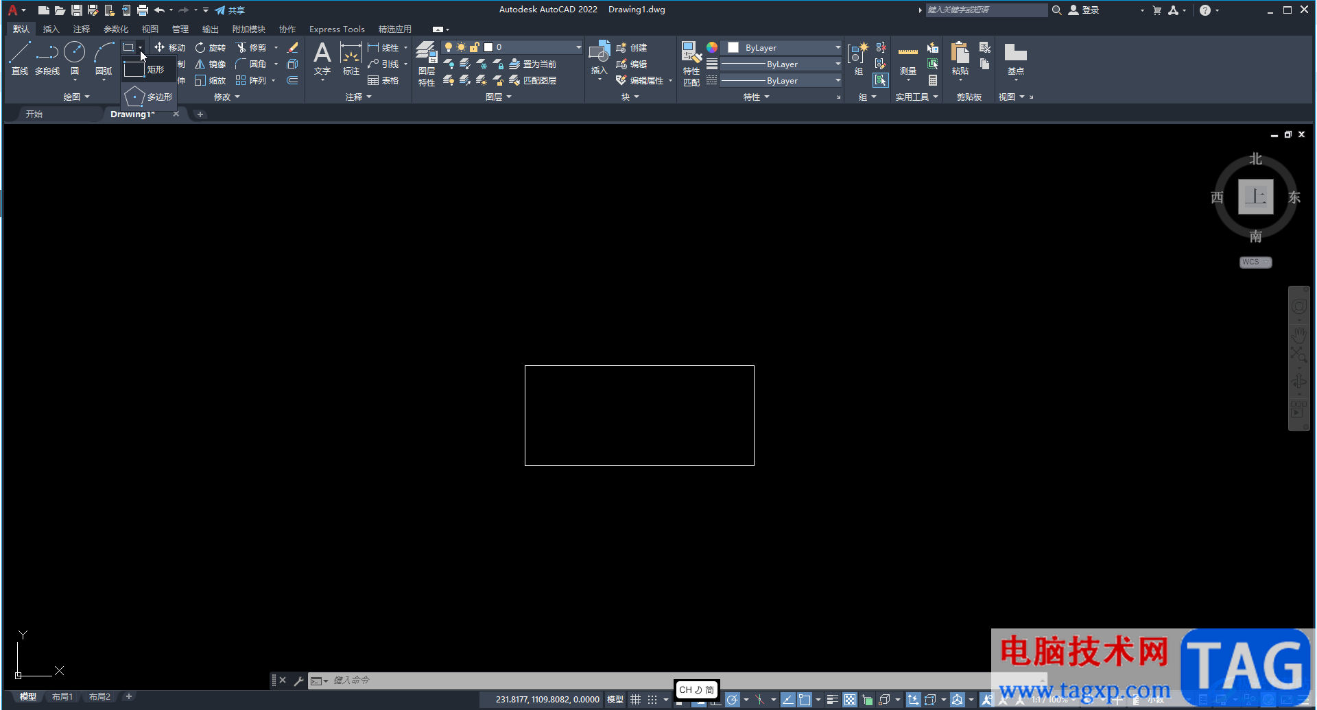Expand the Layers (图层) panel

(x=499, y=97)
